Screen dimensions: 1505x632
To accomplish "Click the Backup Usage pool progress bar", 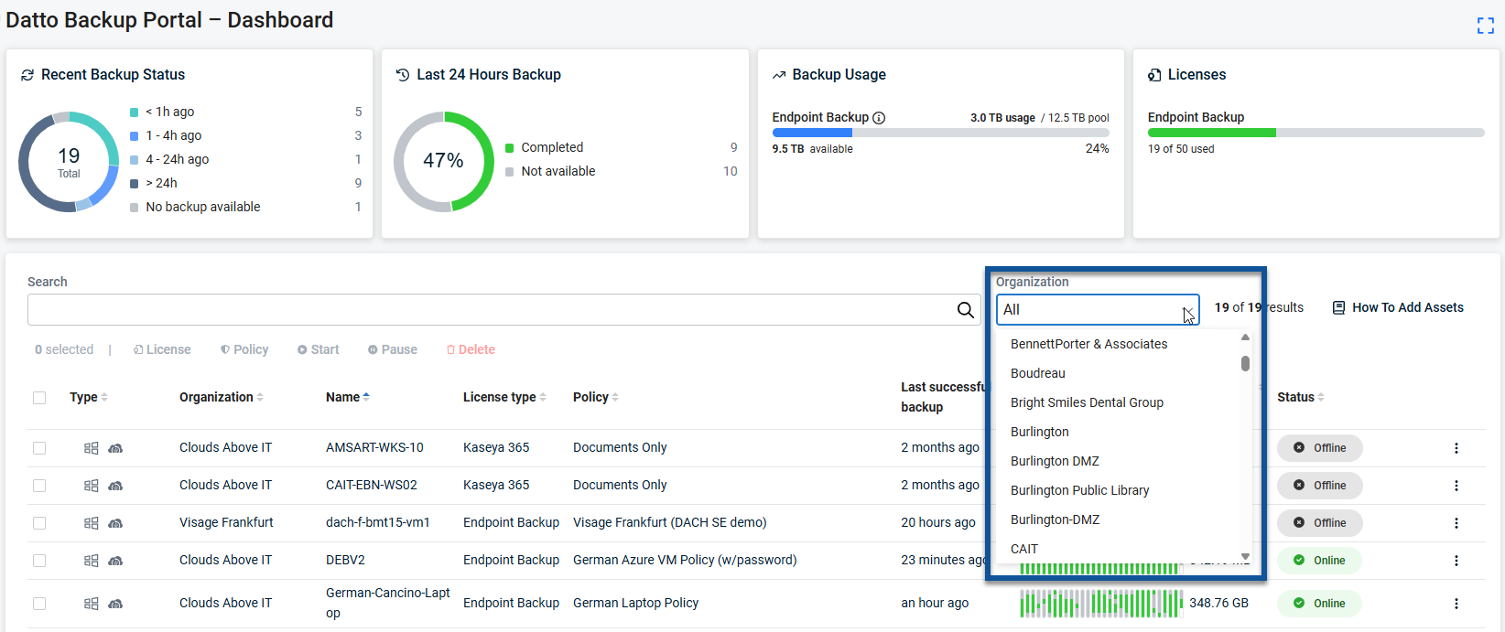I will coord(940,133).
